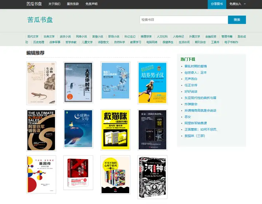262x204 pixels.
Task: Open the 不成熟的父母 book cover
Action: pyautogui.click(x=78, y=129)
